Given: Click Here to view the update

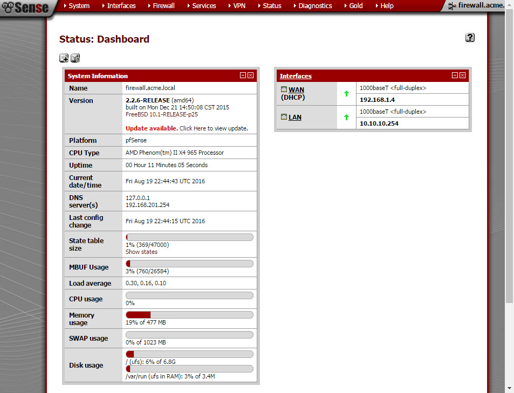Looking at the screenshot, I should [193, 128].
